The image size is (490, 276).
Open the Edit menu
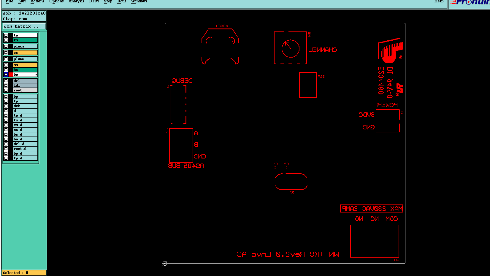(x=22, y=1)
